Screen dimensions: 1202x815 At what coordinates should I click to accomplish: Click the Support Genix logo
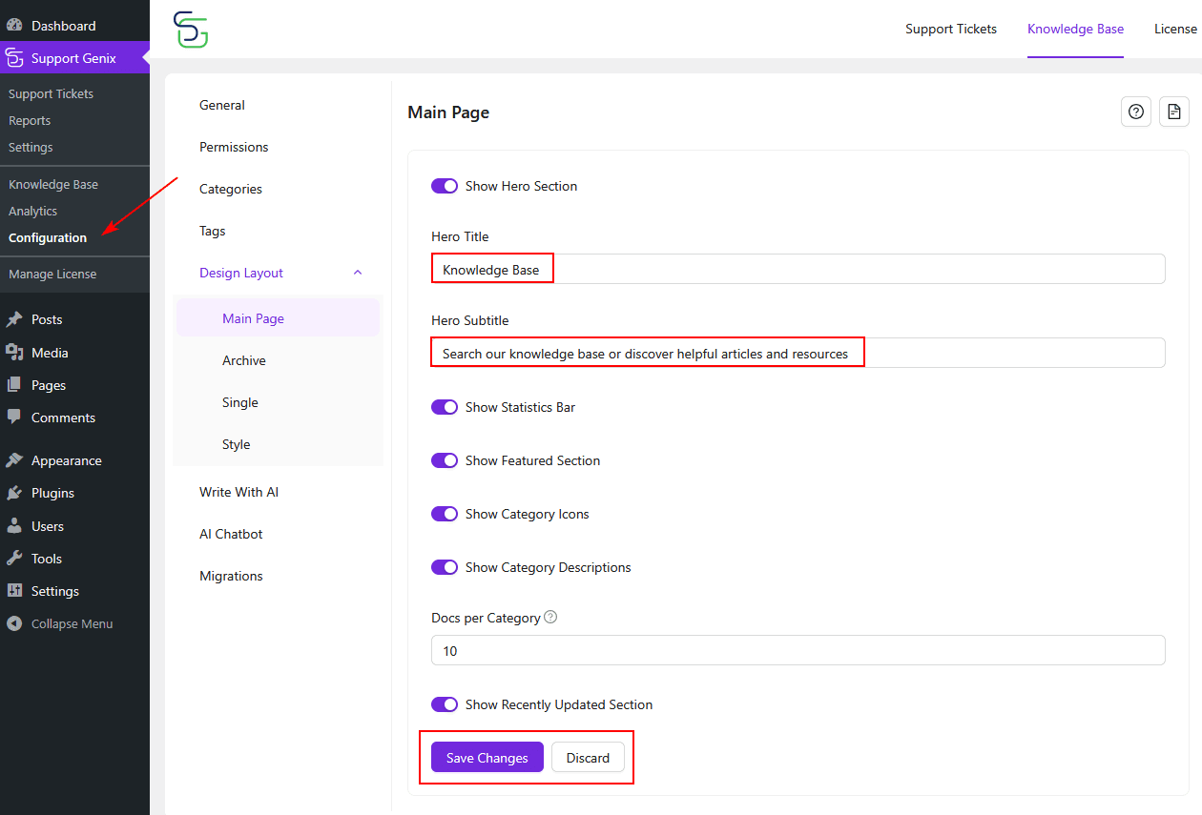tap(191, 30)
